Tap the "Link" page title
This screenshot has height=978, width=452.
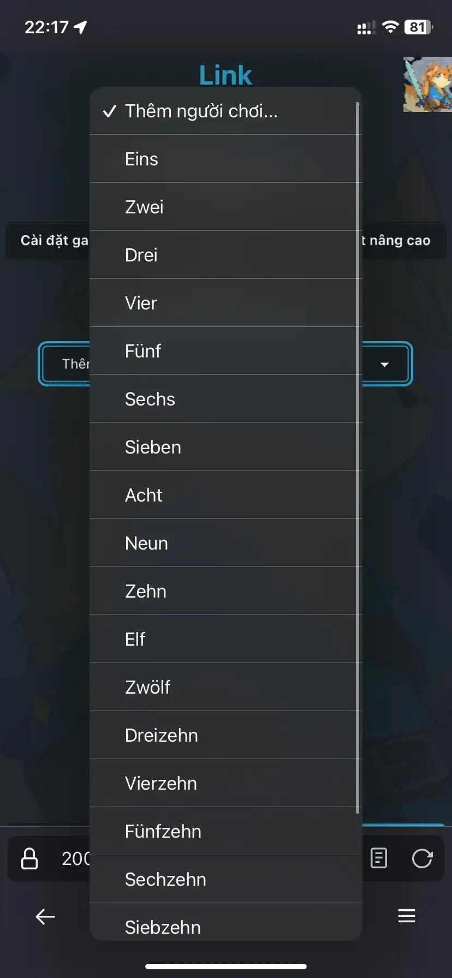tap(225, 75)
